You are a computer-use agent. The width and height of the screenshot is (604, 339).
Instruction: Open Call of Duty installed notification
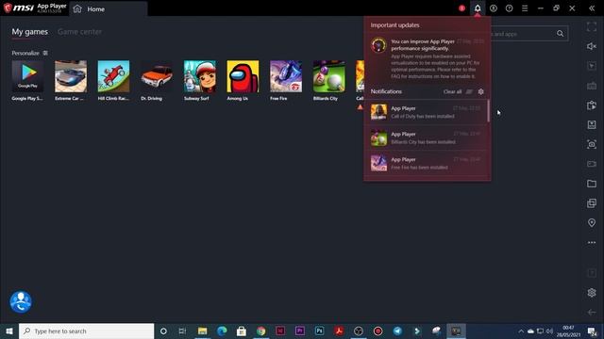click(427, 112)
